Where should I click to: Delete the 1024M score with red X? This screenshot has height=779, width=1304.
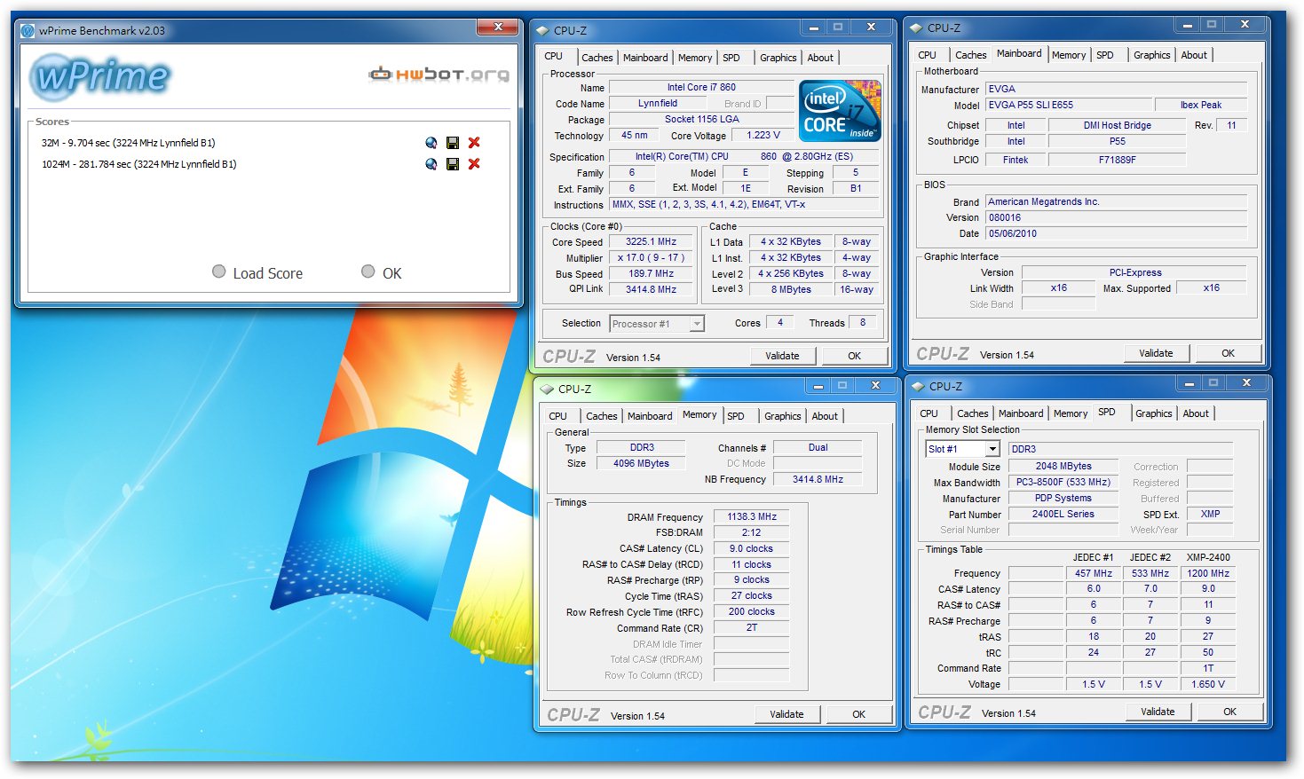[474, 164]
